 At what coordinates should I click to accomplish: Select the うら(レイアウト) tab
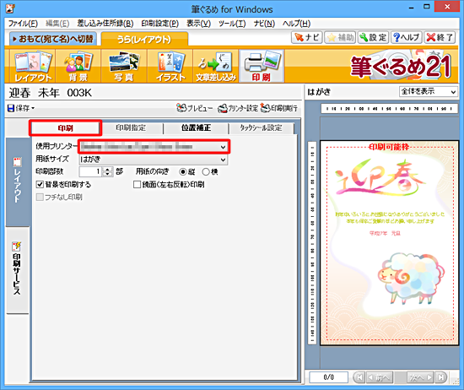pos(144,39)
